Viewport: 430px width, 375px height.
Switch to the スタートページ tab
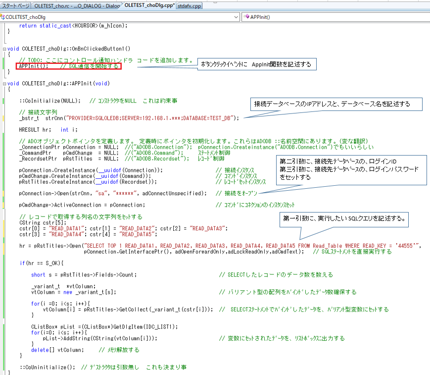16,5
